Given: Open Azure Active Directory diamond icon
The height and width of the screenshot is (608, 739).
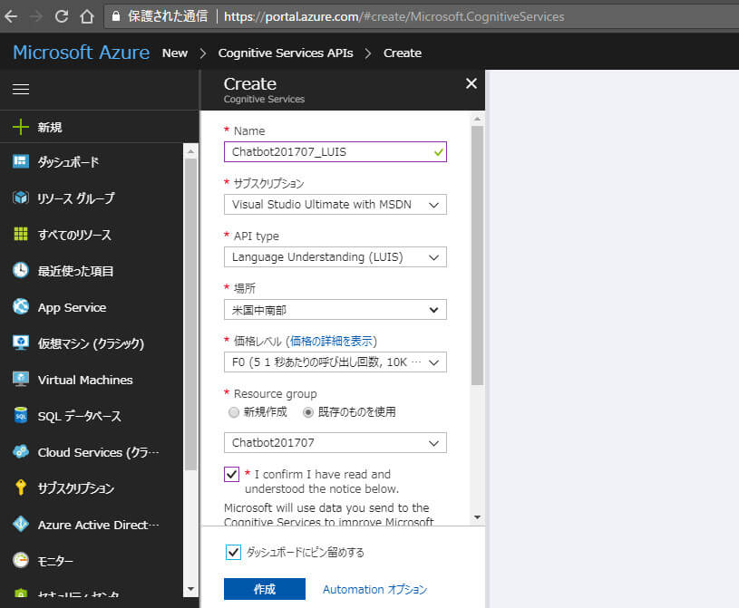Looking at the screenshot, I should 21,524.
